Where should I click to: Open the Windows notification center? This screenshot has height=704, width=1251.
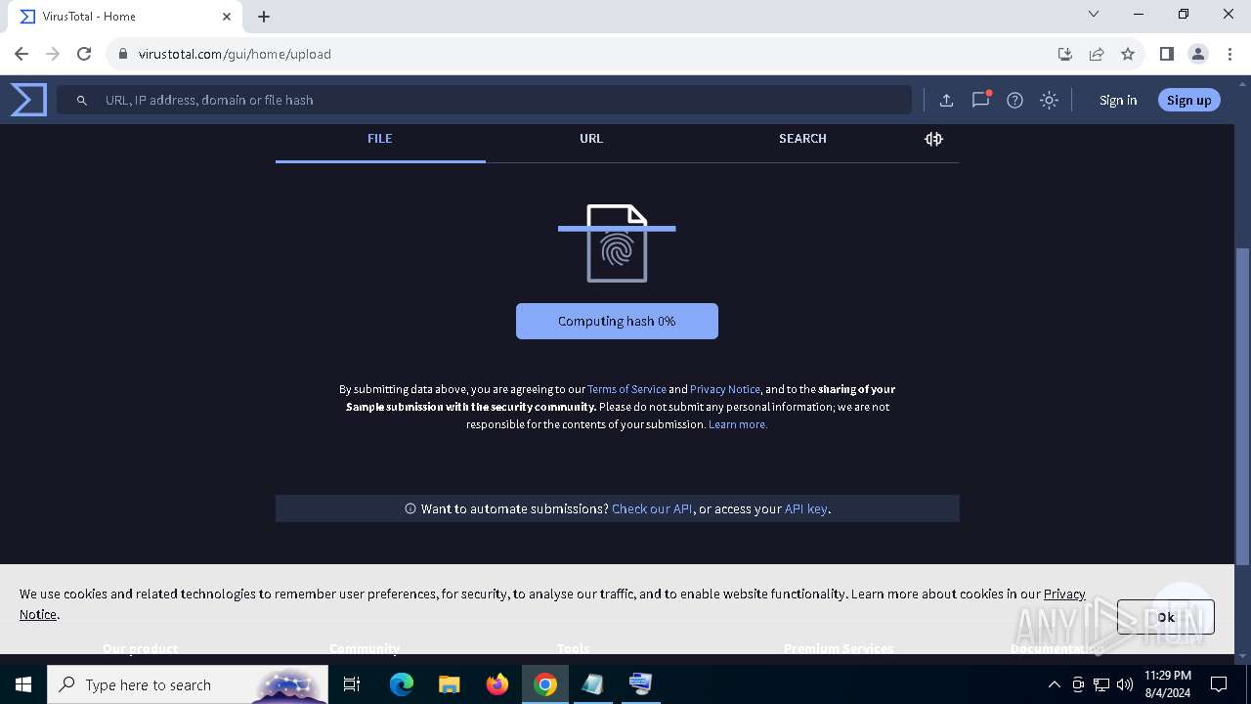click(1219, 684)
